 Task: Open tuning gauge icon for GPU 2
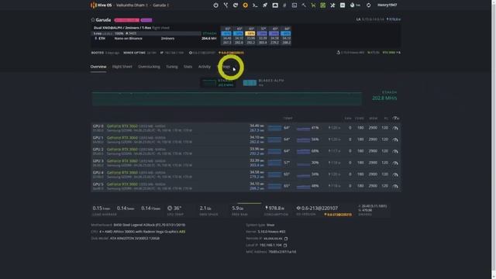pyautogui.click(x=395, y=151)
